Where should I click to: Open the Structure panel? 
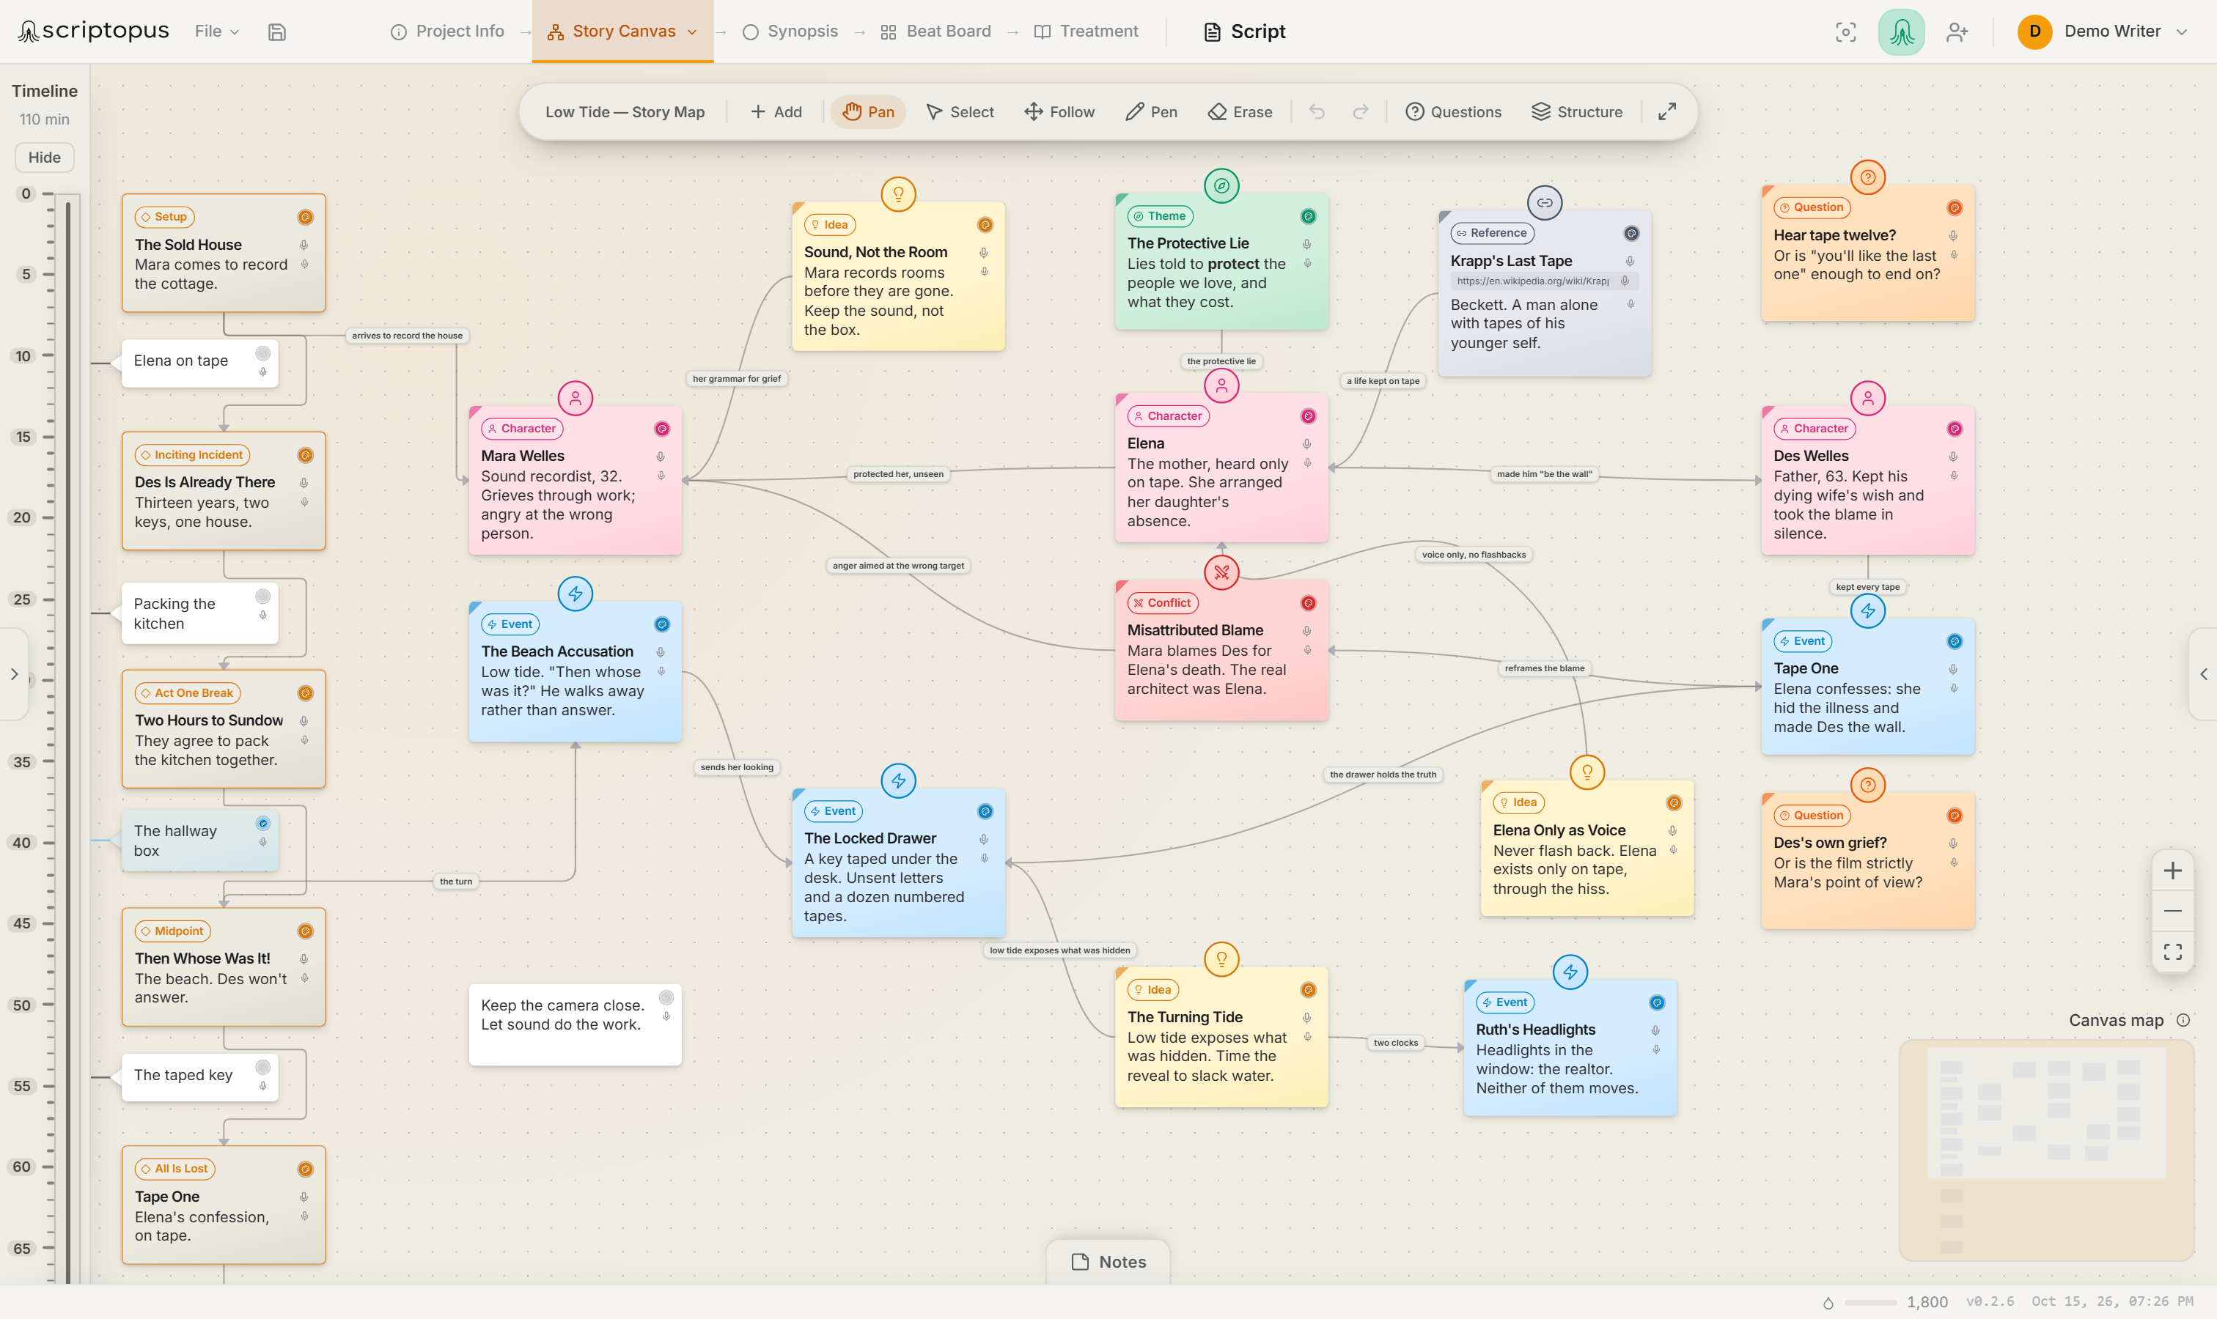1577,112
